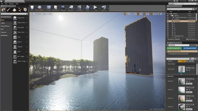Select the Box Trigger placement item

[x=20, y=56]
